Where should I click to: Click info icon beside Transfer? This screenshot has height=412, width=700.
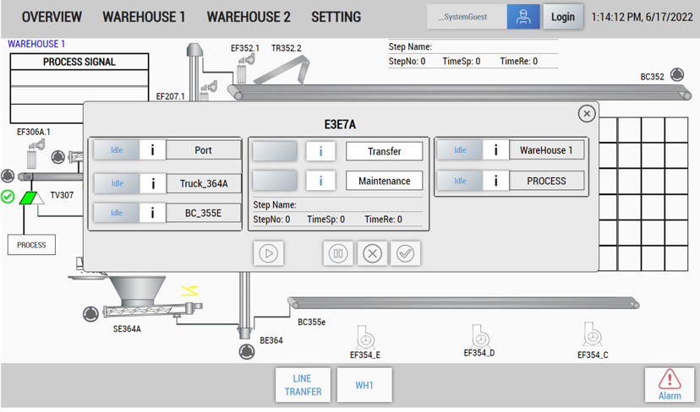coord(320,152)
